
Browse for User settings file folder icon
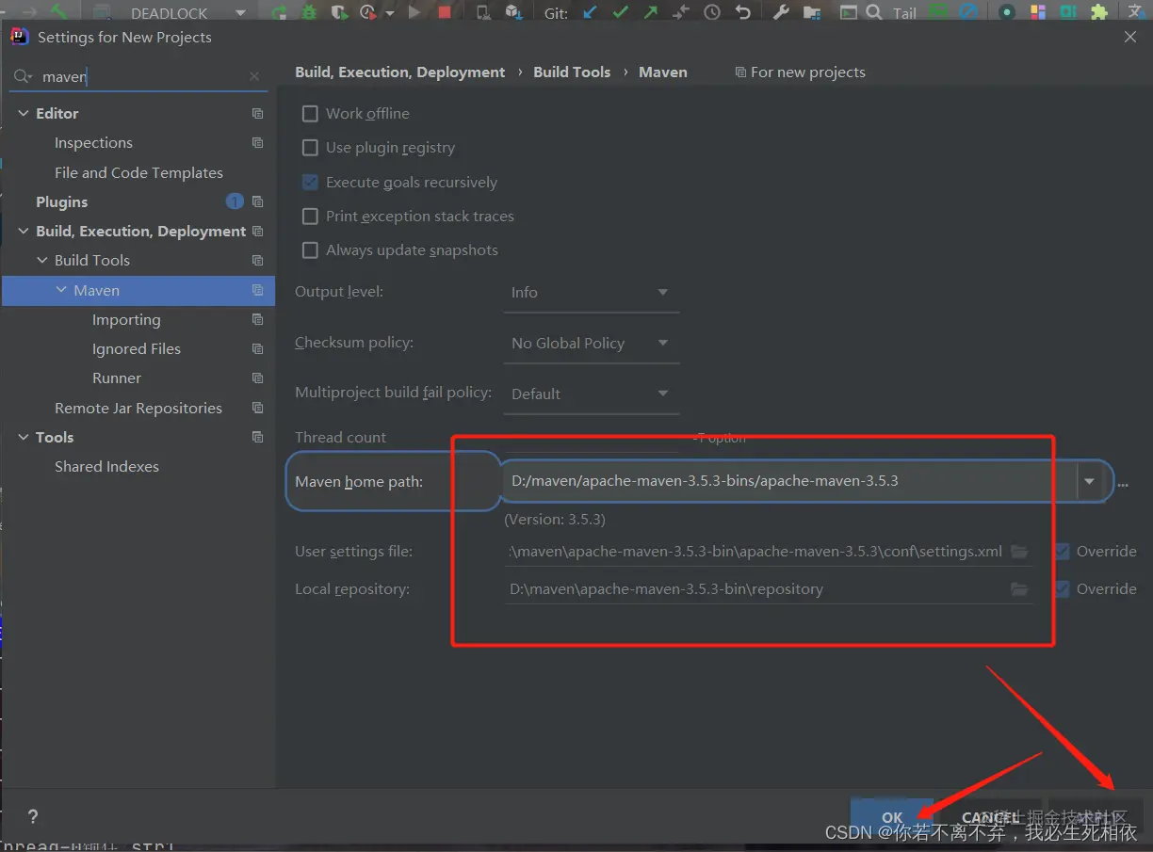coord(1019,552)
